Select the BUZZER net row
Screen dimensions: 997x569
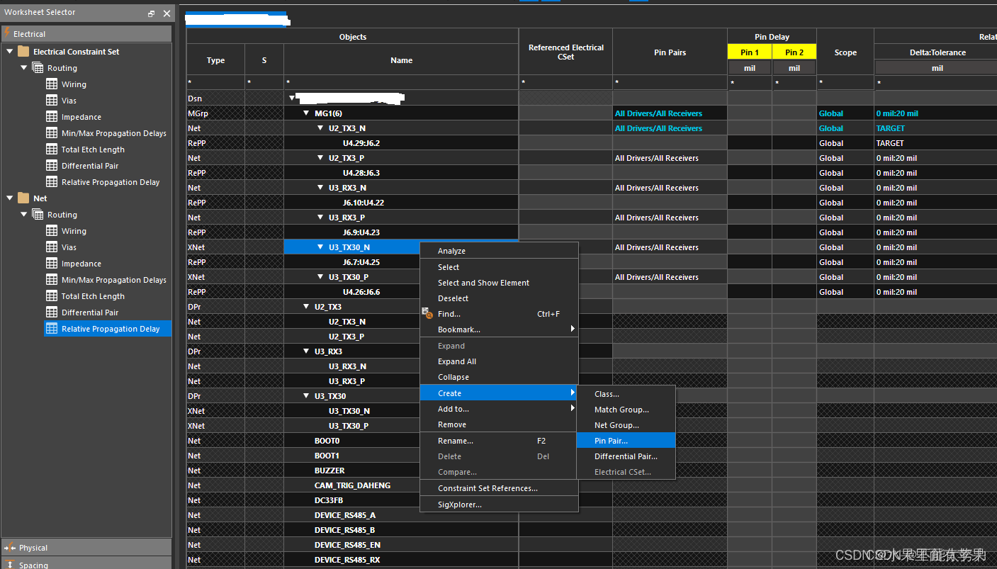pos(329,471)
